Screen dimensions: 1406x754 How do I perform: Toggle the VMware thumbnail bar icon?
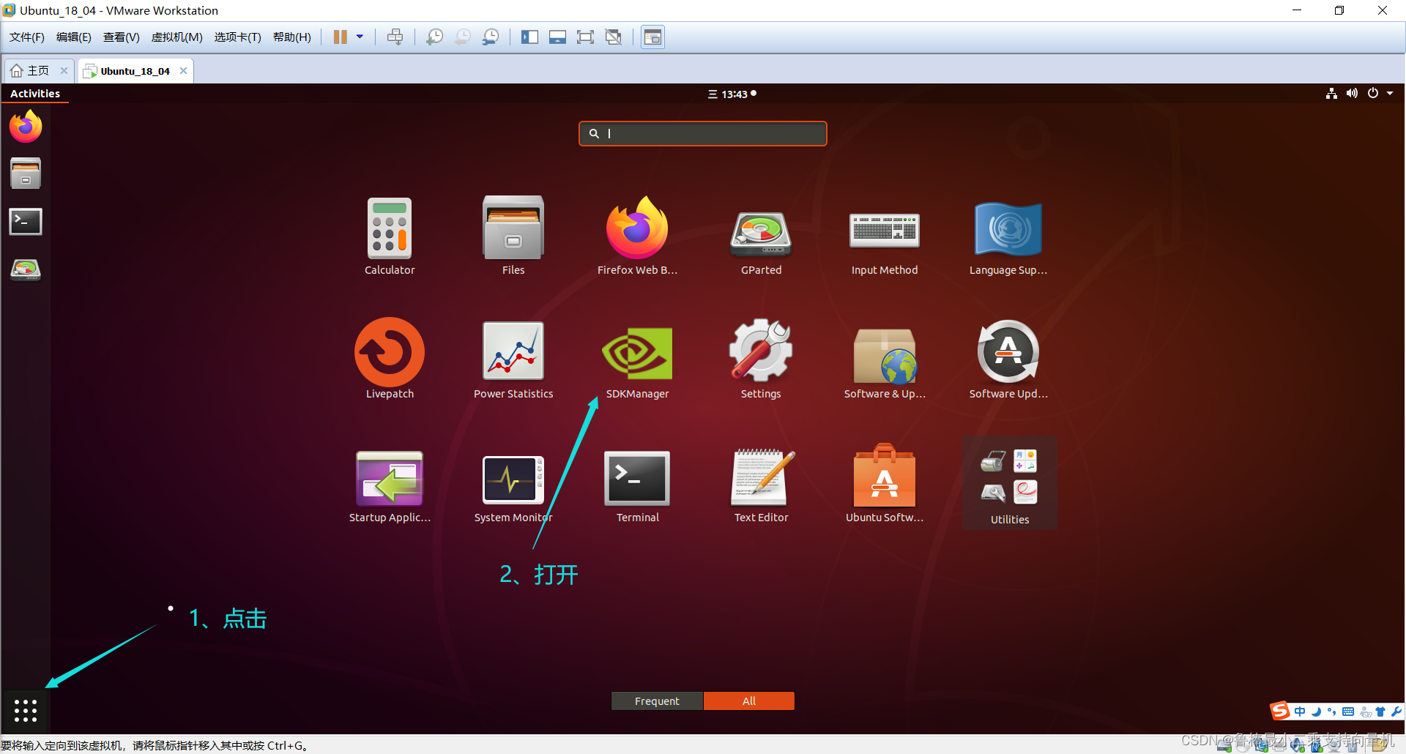557,37
